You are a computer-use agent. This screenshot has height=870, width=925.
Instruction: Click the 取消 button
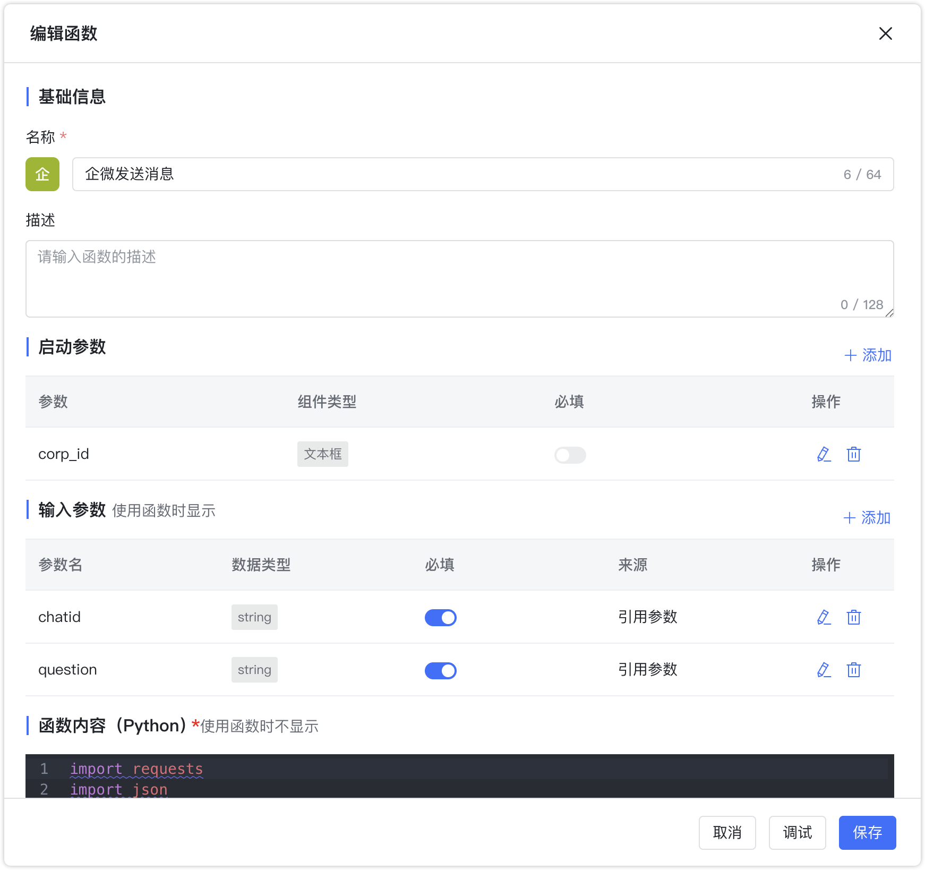(727, 833)
